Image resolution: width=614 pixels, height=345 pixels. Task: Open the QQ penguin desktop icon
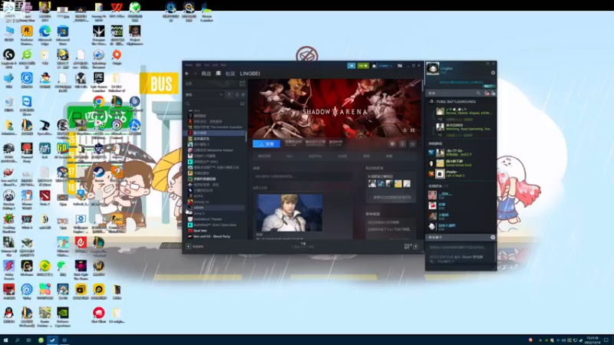[8, 315]
